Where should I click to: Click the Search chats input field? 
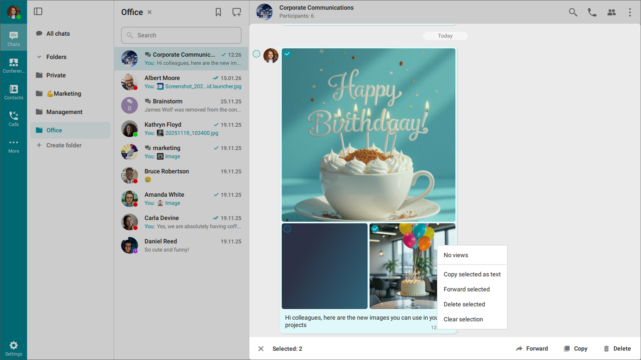pyautogui.click(x=181, y=35)
